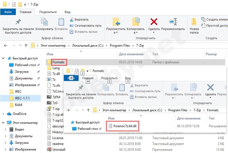
Task: Select the Uninstall application file
Action: 56,149
